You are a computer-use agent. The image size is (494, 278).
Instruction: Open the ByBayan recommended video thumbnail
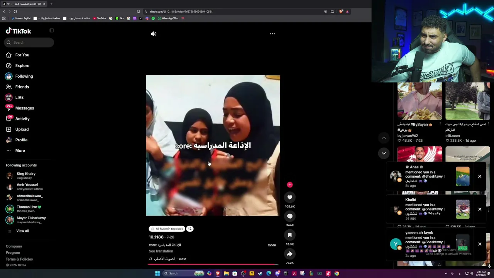420,101
